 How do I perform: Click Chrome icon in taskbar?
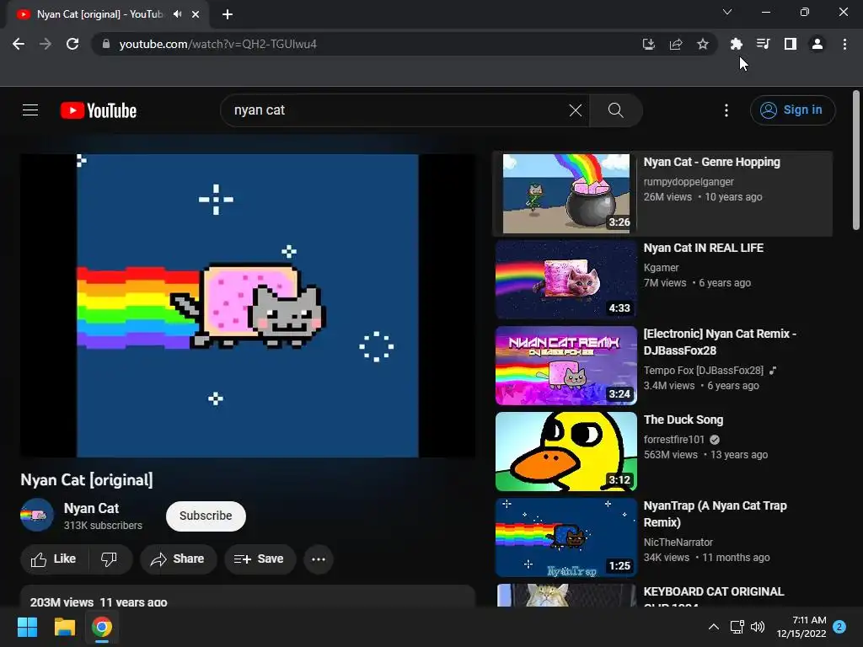[102, 627]
